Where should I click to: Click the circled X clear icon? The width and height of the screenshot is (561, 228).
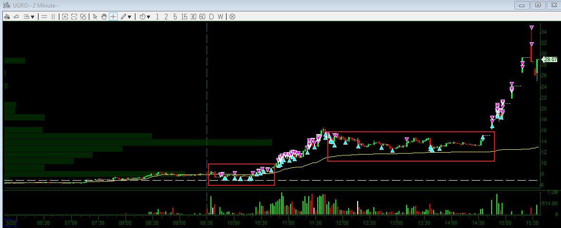[232, 17]
